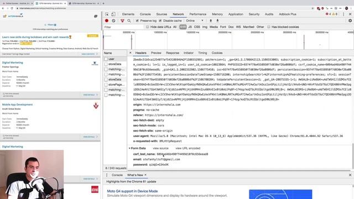Click the request headers vertical scrollbar
This screenshot has height=199, width=354.
[353, 156]
